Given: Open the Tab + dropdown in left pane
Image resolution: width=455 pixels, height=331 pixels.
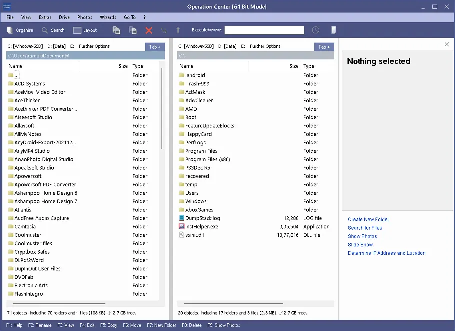Looking at the screenshot, I should [x=155, y=47].
